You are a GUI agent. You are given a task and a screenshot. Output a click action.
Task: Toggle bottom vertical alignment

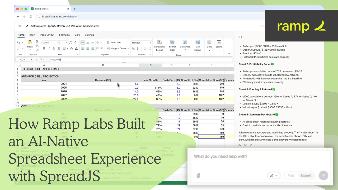(92, 42)
